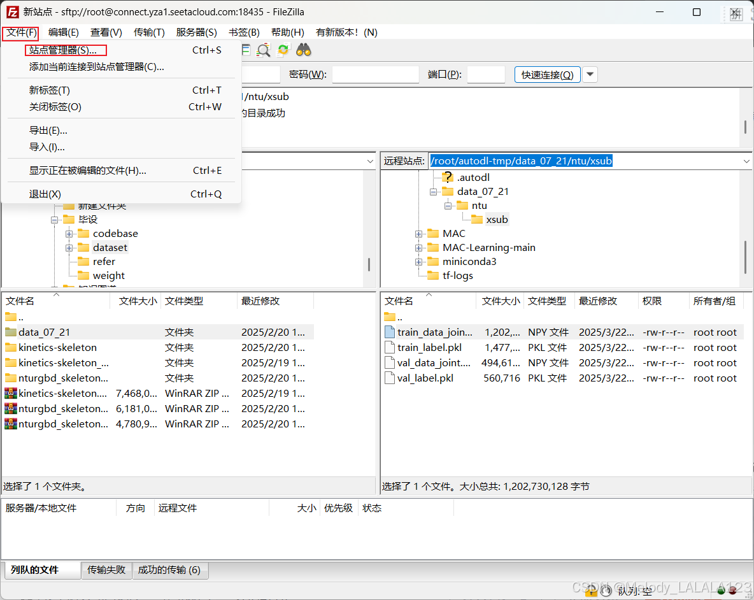The image size is (754, 600).
Task: Choose 退出(X) menu entry
Action: point(121,194)
